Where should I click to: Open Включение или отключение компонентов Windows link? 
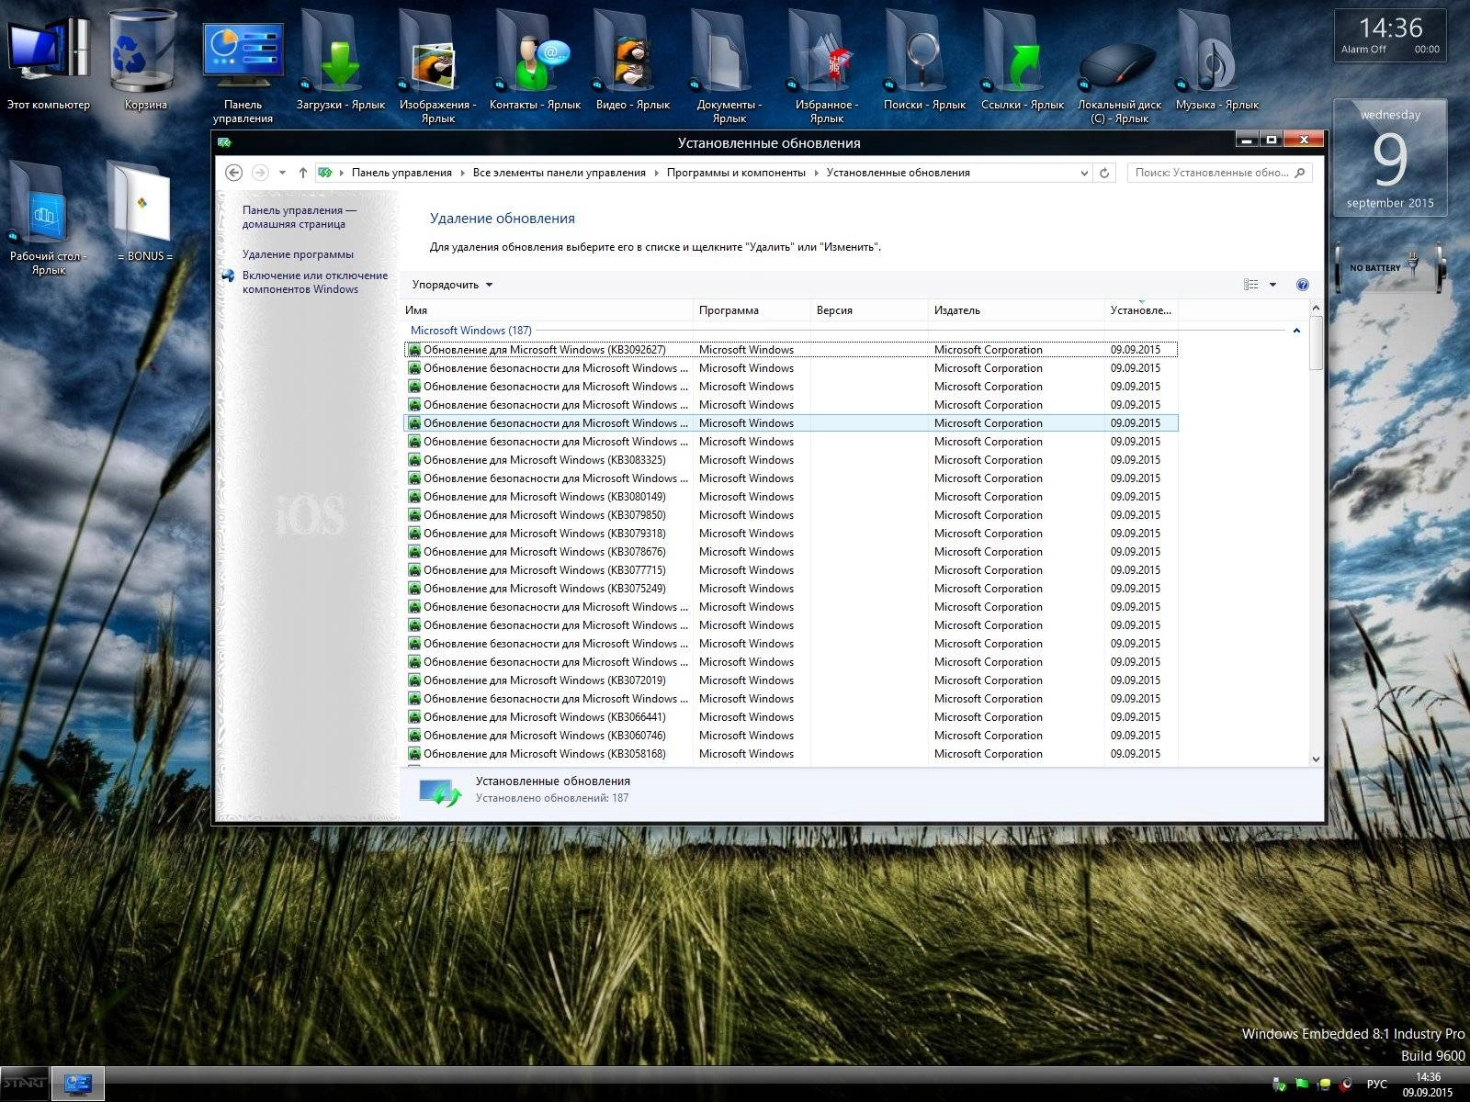[x=315, y=282]
